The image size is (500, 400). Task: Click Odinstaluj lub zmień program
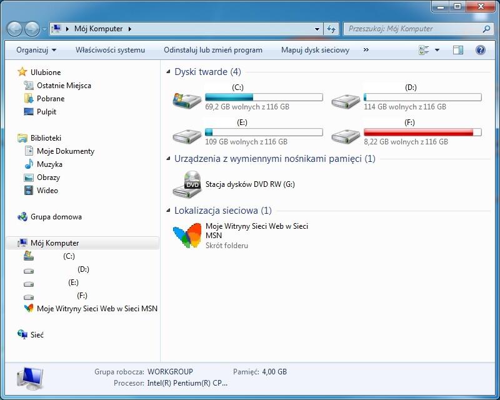[213, 50]
